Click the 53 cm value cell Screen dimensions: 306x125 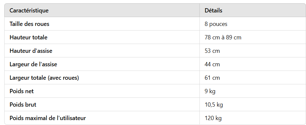(212, 51)
